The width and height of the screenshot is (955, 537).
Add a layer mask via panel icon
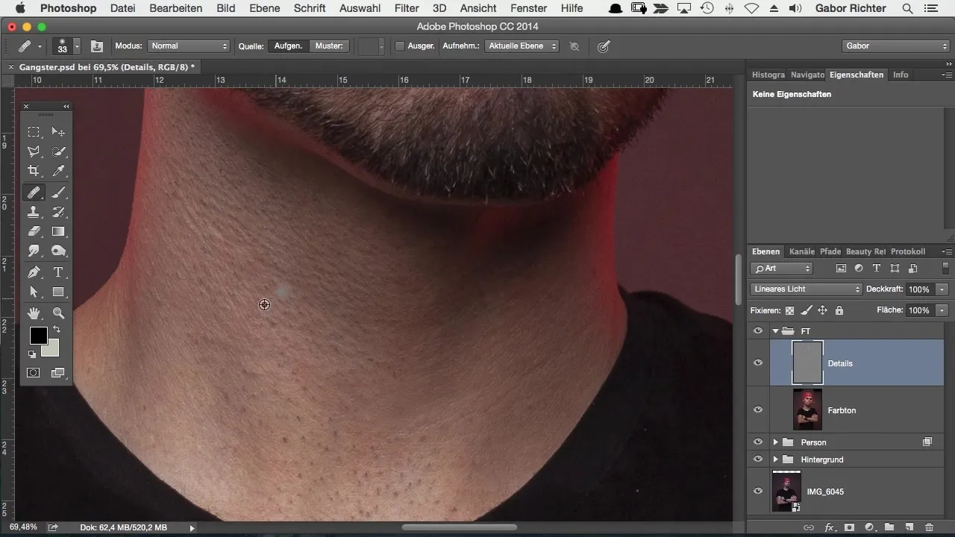point(849,527)
